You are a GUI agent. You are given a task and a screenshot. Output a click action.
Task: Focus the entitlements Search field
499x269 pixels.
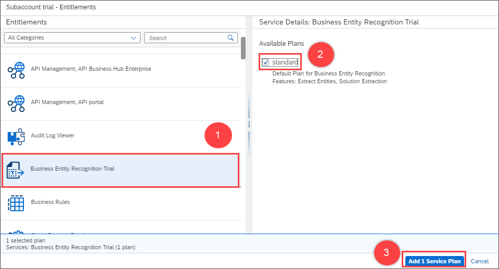[x=190, y=37]
